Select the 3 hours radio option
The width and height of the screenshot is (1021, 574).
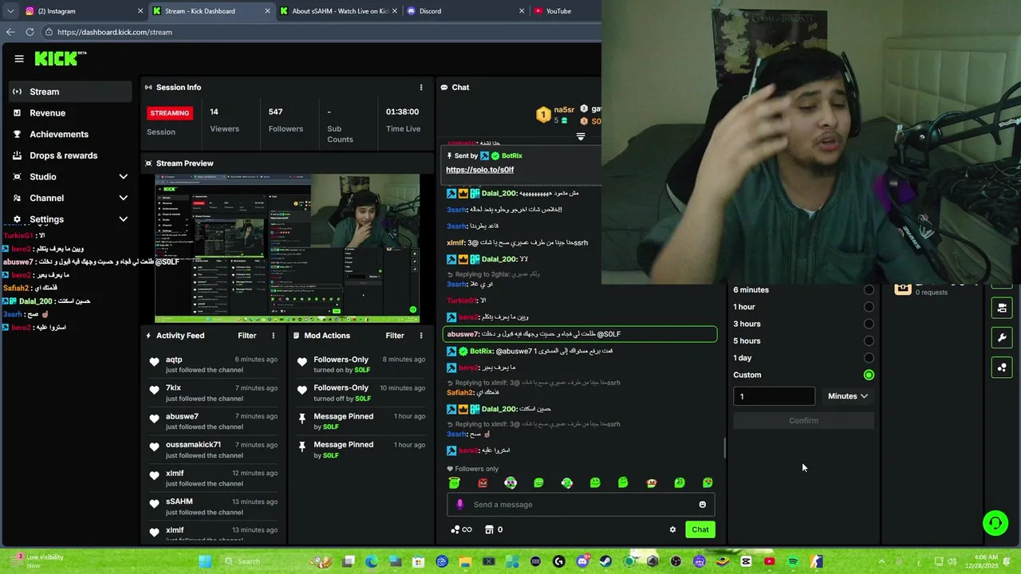click(869, 324)
